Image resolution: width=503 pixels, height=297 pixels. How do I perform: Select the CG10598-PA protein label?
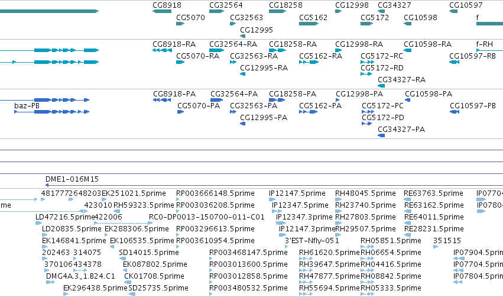pyautogui.click(x=429, y=93)
